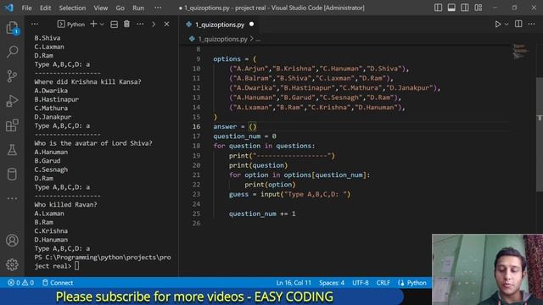Viewport: 543px width, 305px height.
Task: Open launch profile dropdown next to plus
Action: 102,25
